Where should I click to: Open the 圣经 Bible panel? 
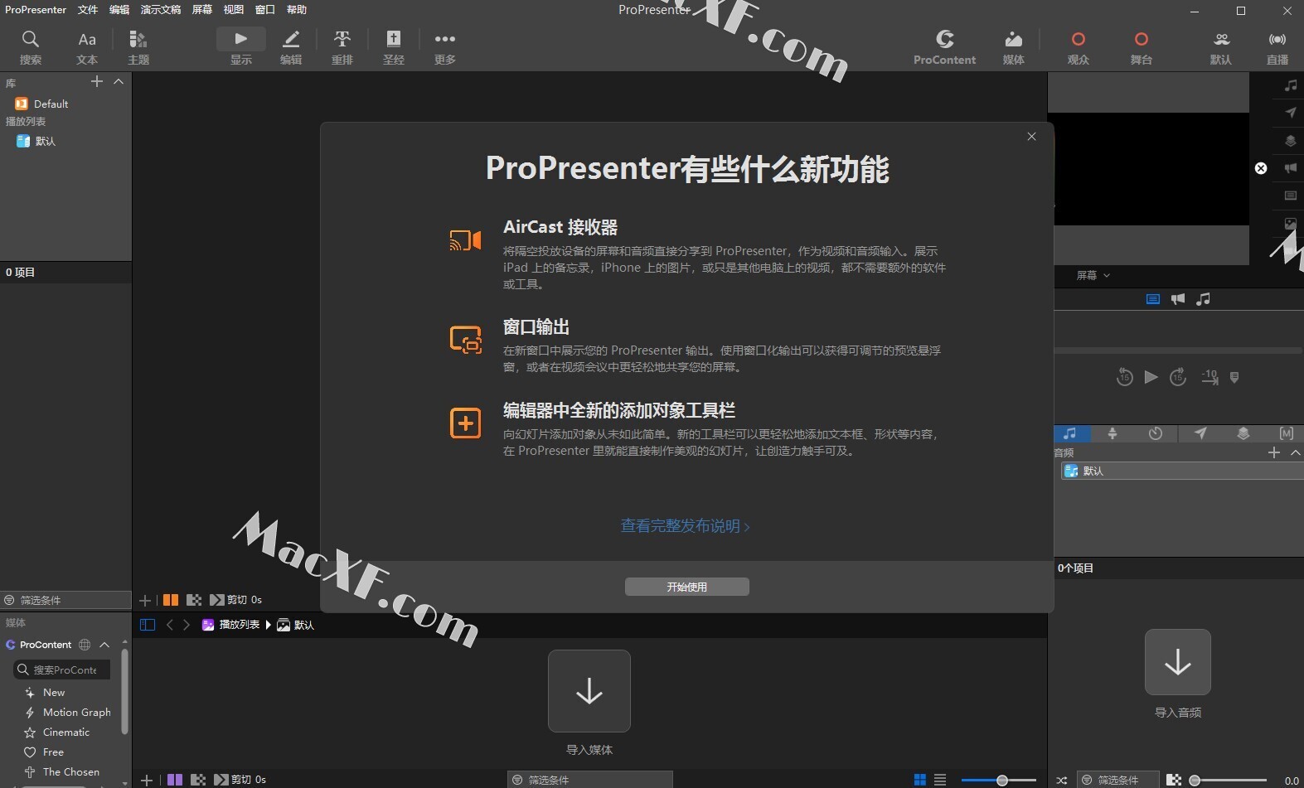tap(394, 47)
